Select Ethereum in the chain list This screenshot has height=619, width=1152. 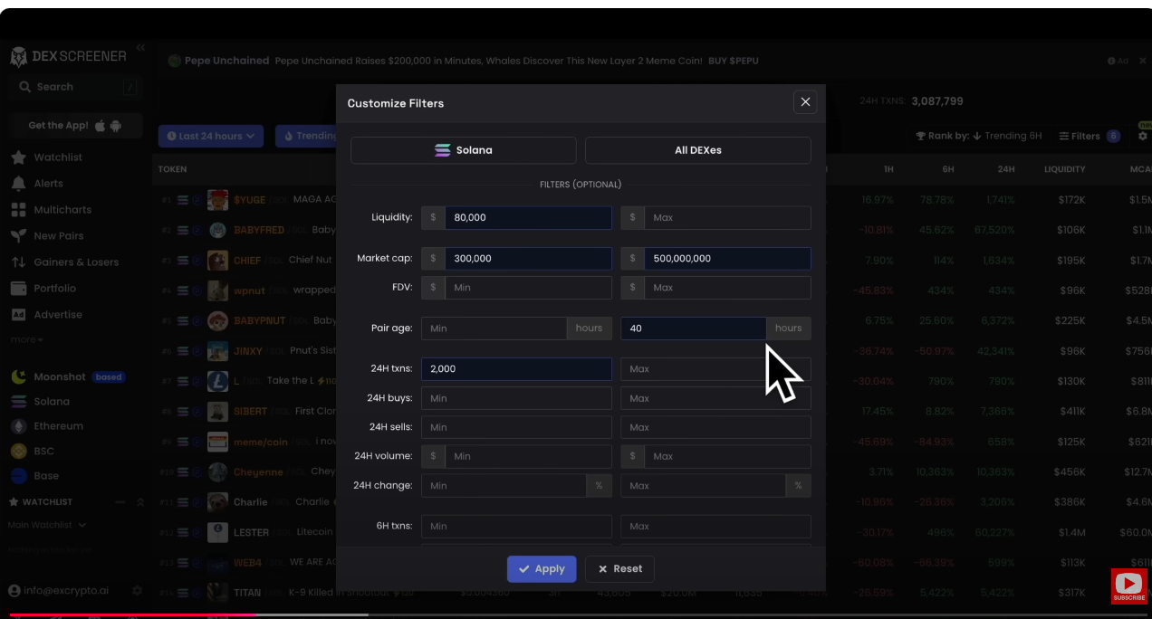(x=58, y=426)
